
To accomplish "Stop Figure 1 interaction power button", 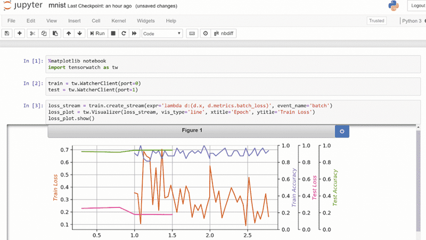I will [342, 131].
